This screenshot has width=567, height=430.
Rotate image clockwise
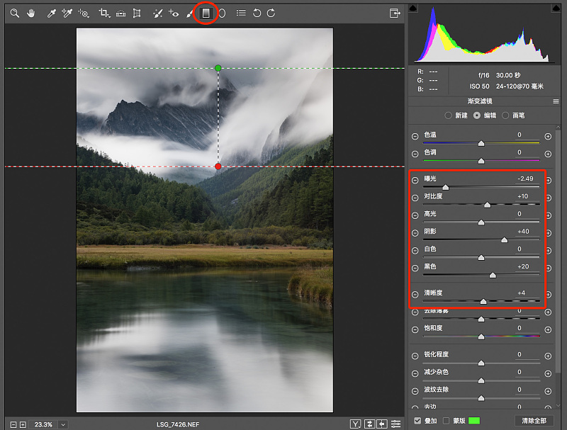(x=271, y=13)
